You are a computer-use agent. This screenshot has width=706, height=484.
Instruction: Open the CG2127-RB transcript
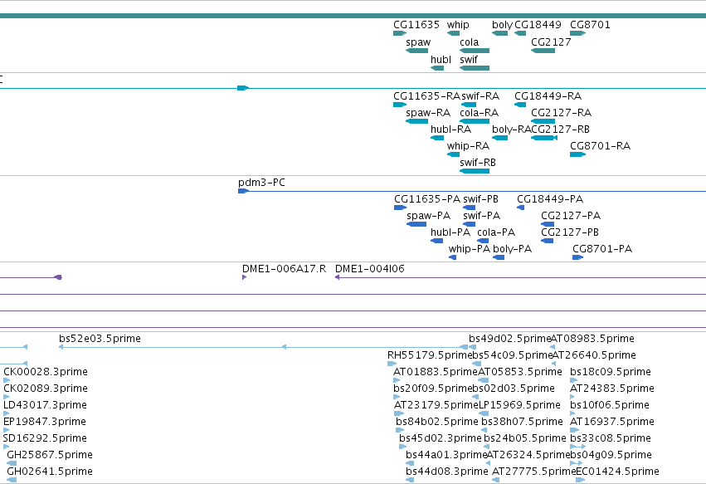pos(544,138)
